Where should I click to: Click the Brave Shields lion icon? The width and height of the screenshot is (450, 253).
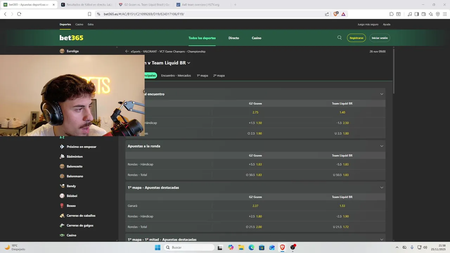(335, 14)
